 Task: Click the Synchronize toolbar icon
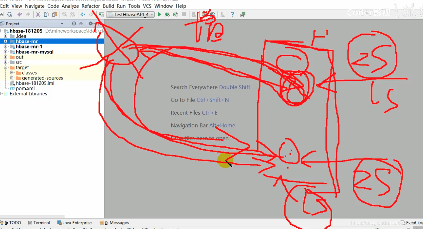[10, 14]
